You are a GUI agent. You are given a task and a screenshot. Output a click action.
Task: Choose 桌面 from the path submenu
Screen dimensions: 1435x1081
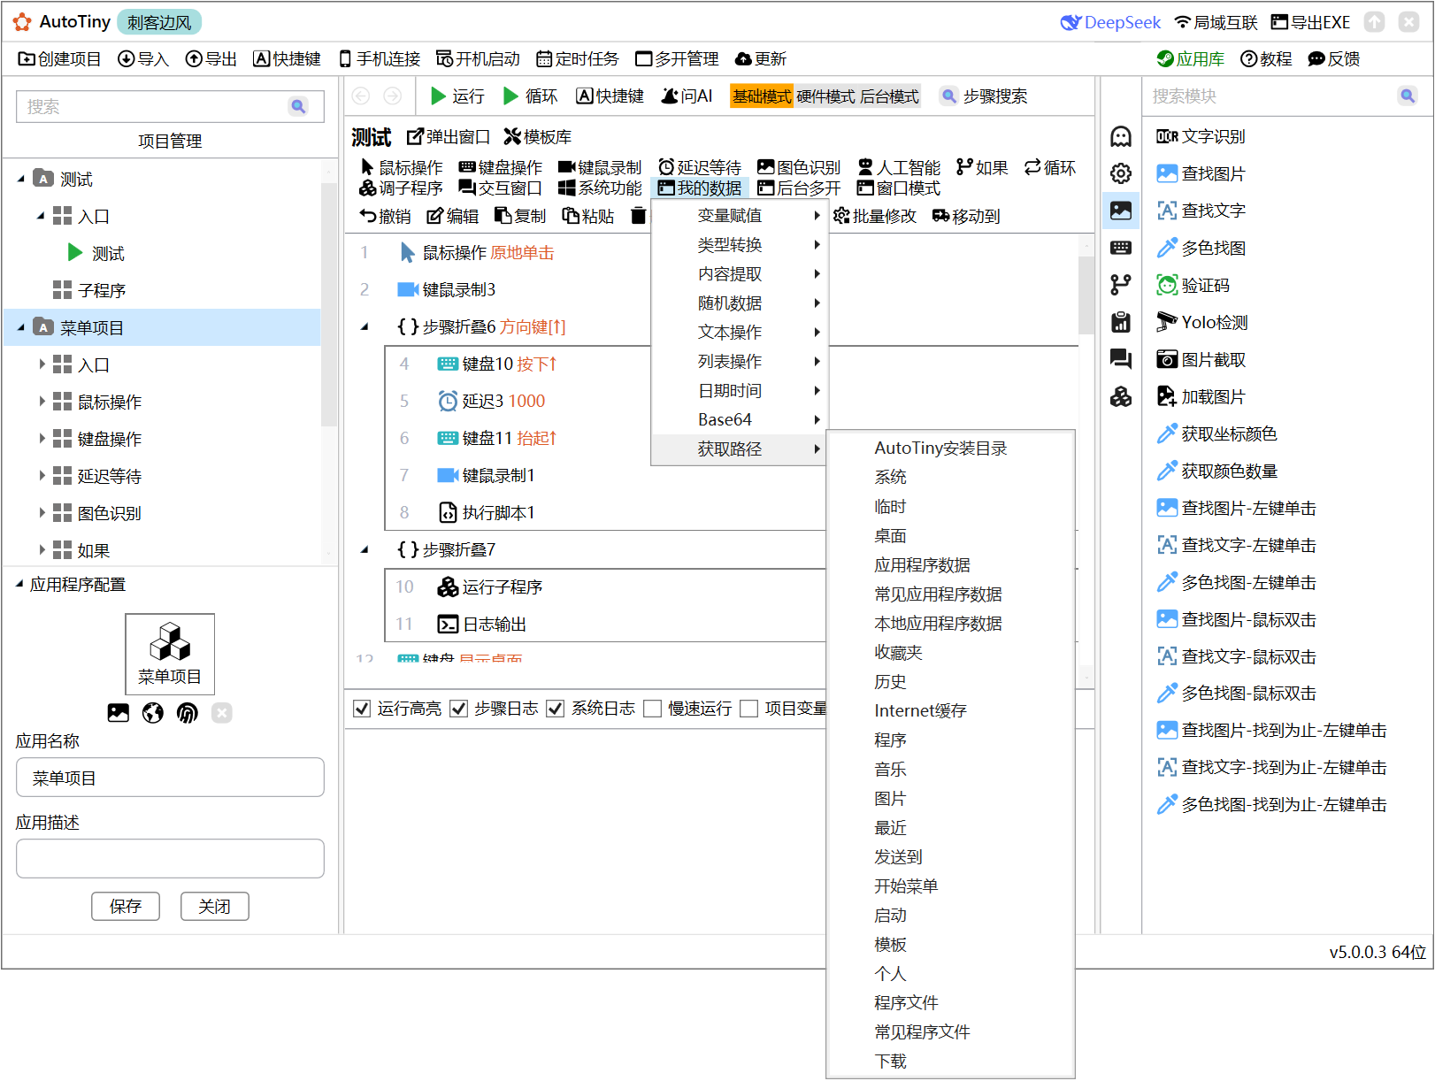pos(950,536)
